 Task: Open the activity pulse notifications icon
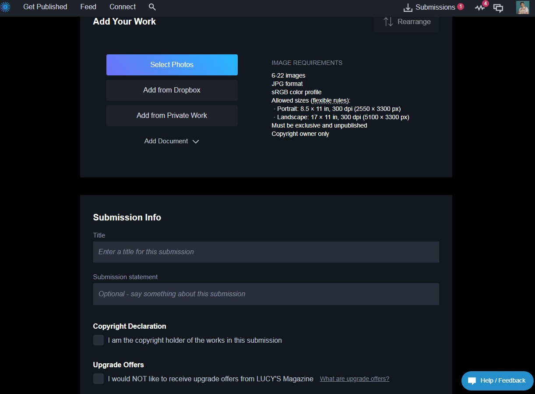[480, 8]
